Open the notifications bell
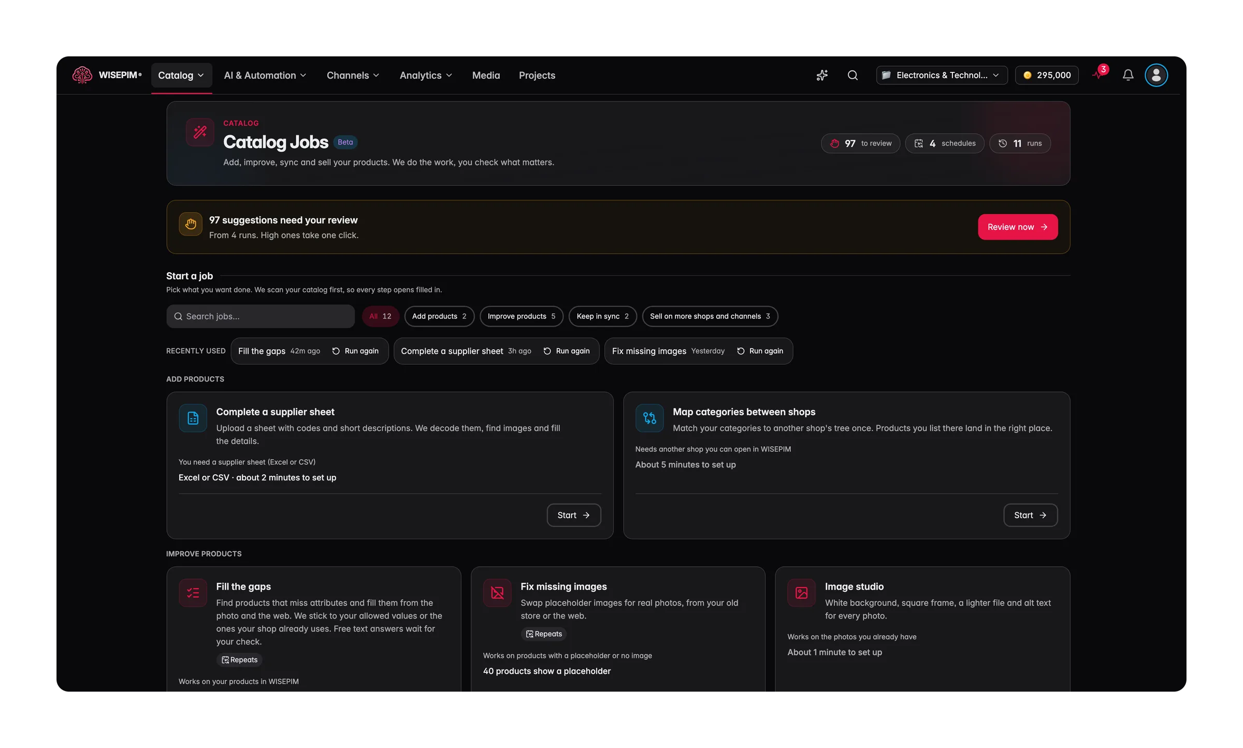Screen dimensions: 1243x748 click(1128, 75)
